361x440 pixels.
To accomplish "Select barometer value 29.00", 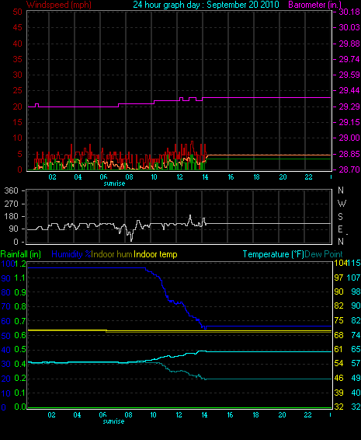I will click(x=349, y=138).
